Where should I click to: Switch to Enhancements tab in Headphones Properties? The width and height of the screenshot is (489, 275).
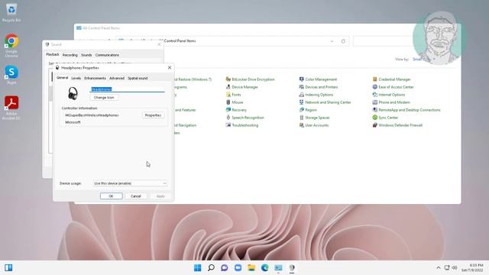[x=95, y=78]
